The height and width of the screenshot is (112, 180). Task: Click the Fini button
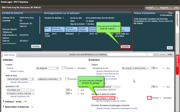pyautogui.click(x=170, y=48)
